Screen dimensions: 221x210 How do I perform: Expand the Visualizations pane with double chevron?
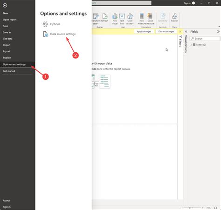click(186, 32)
